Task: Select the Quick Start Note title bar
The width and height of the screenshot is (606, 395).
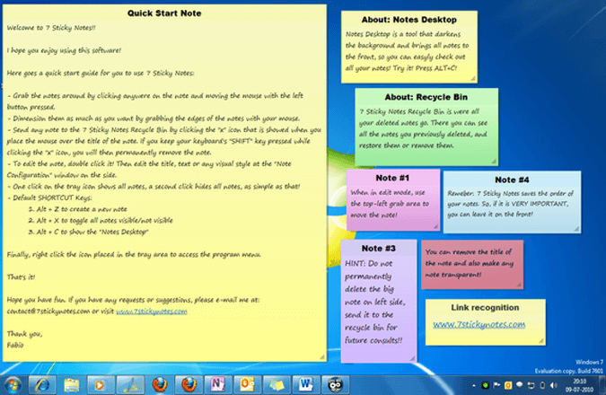Action: (164, 13)
